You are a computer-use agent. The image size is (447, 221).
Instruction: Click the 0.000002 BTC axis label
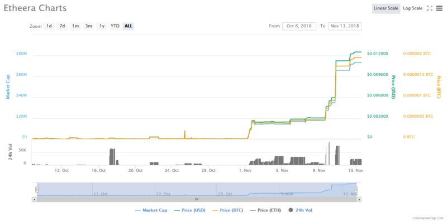click(417, 54)
